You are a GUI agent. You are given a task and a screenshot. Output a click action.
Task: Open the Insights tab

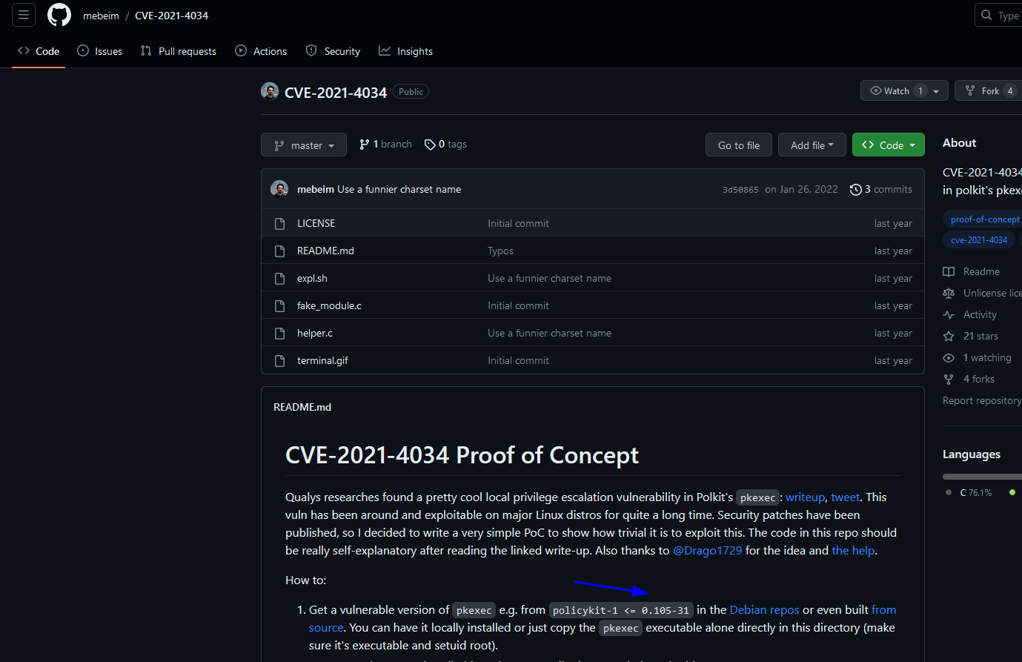pos(405,51)
